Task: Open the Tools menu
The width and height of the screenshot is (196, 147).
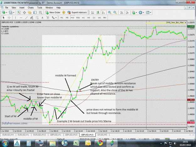Action: (40, 8)
